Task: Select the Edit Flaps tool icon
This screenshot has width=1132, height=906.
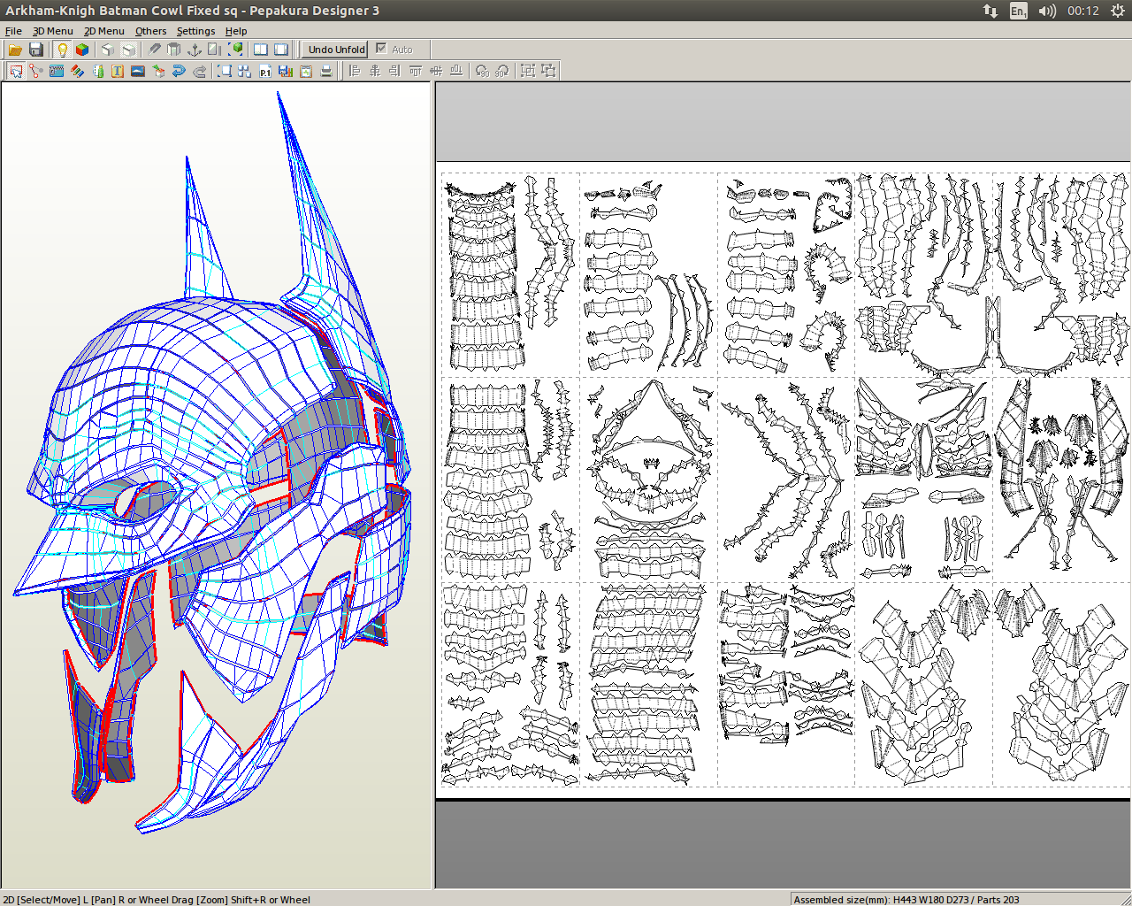Action: pyautogui.click(x=57, y=71)
